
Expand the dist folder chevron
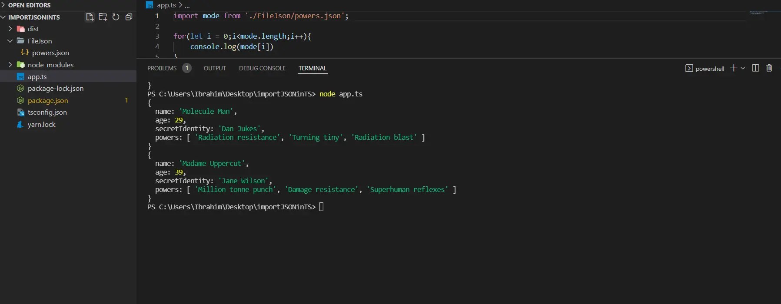10,29
